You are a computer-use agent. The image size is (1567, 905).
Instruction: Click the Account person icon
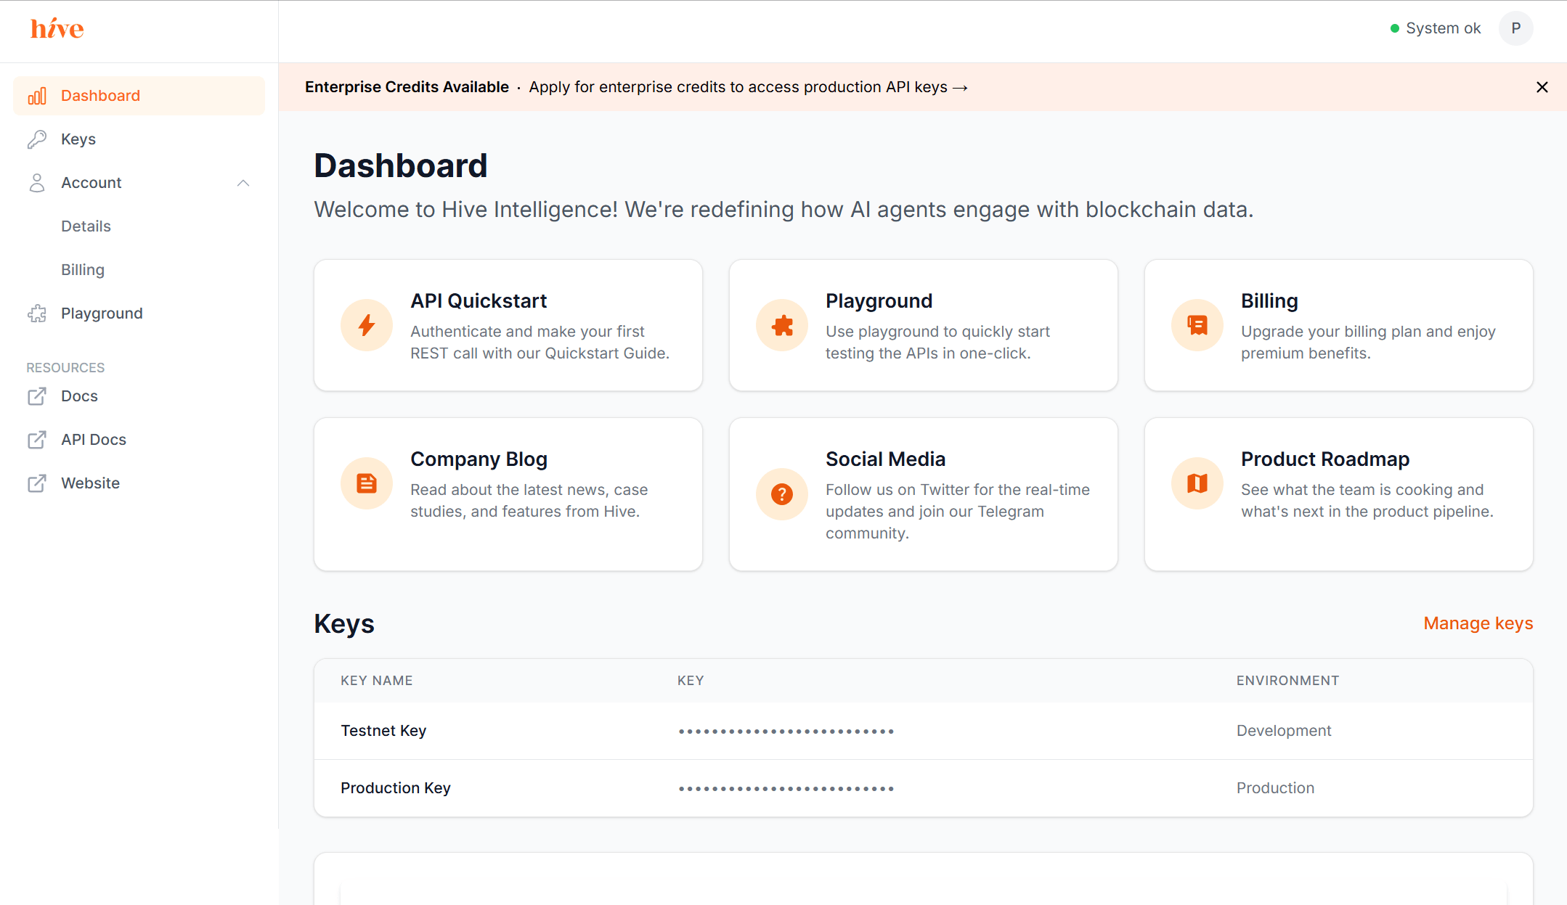(x=36, y=182)
